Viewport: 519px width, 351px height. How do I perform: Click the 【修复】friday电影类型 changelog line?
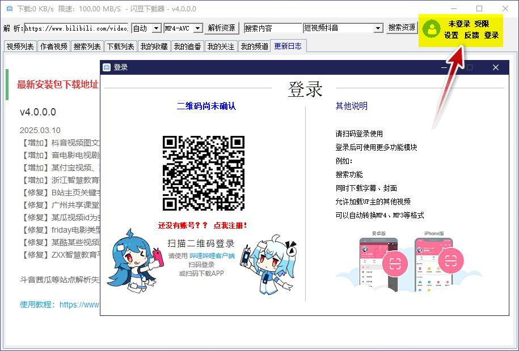(60, 230)
